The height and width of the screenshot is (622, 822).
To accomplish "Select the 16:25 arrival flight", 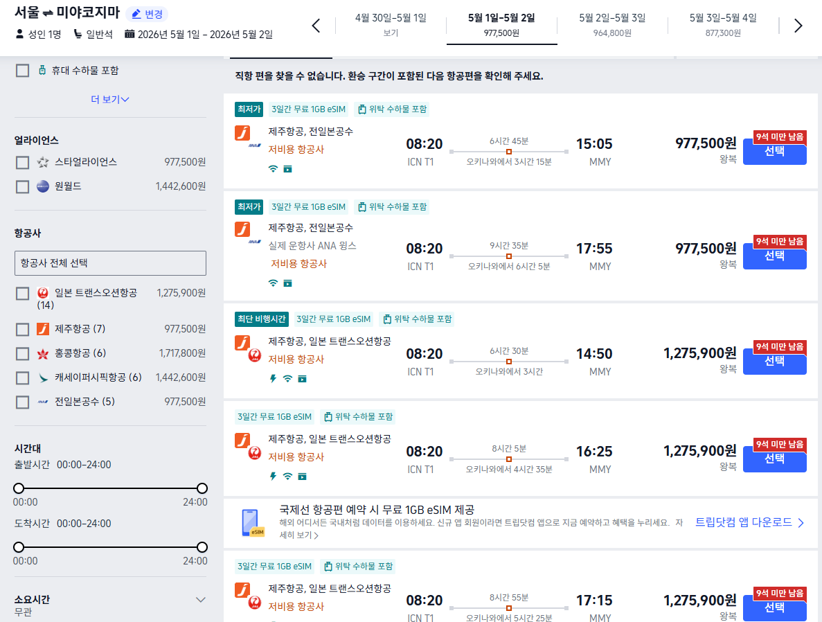I will [x=774, y=459].
